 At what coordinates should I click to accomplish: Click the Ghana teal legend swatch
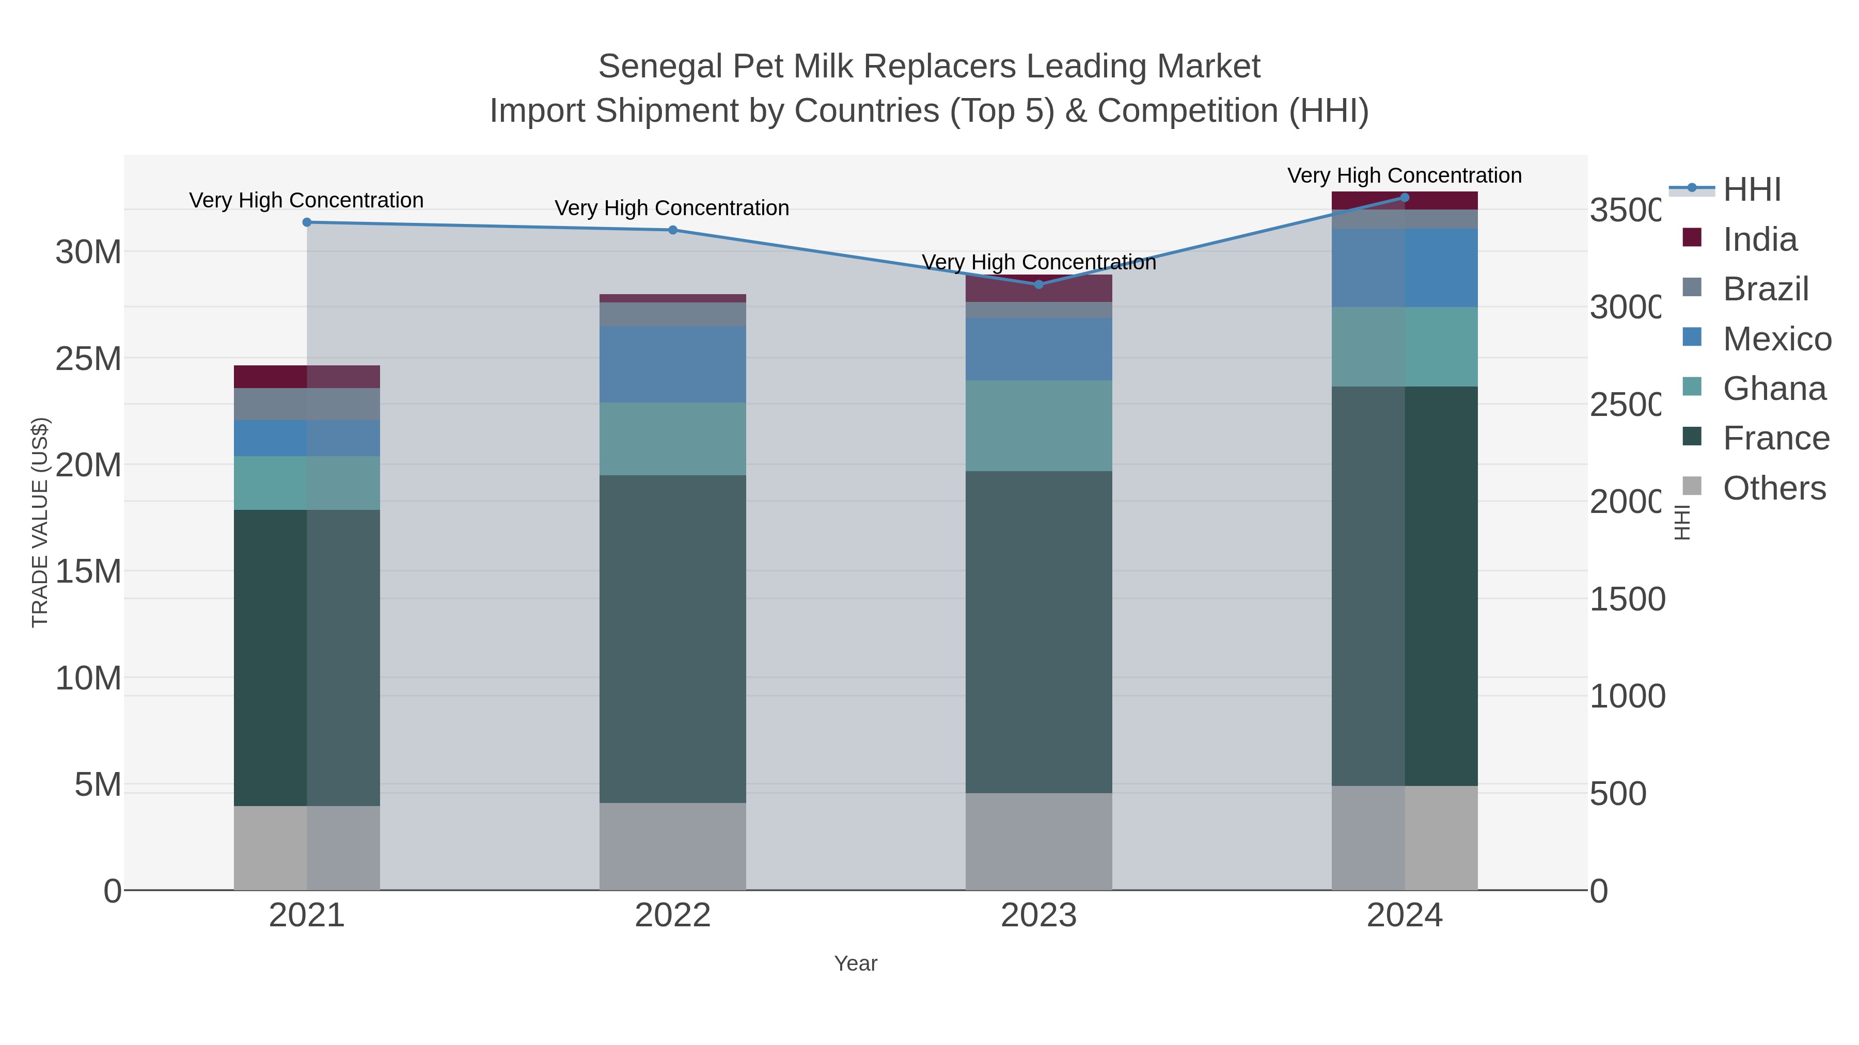[x=1692, y=387]
